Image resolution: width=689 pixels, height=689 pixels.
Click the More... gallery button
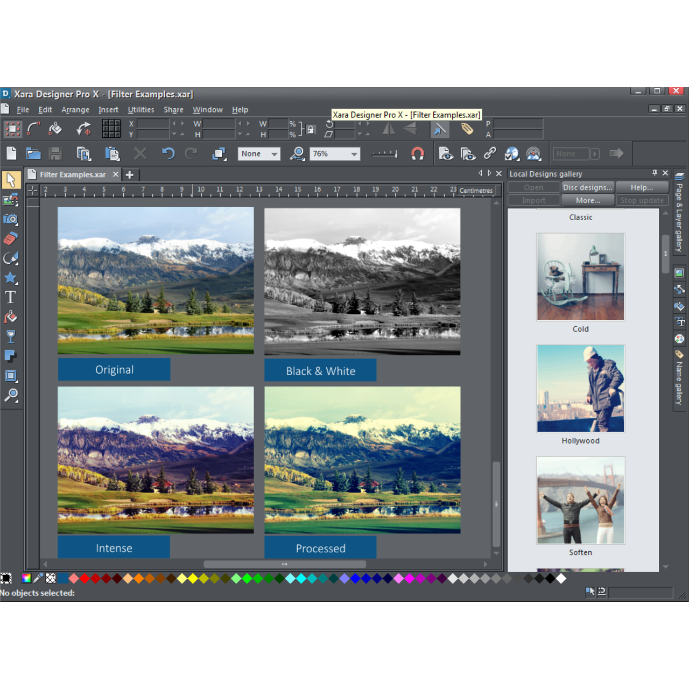pyautogui.click(x=588, y=200)
